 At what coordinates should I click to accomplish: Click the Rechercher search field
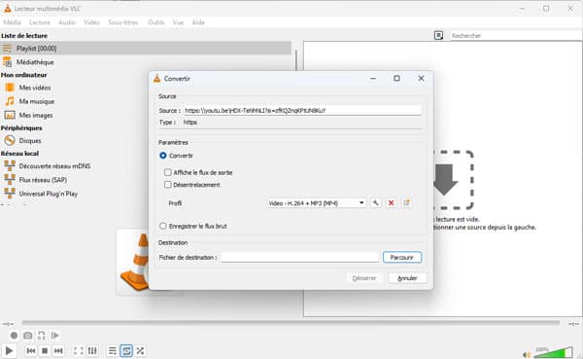coord(516,35)
